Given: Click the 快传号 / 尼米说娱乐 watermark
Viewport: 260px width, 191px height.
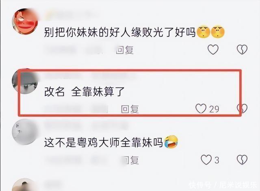Looking at the screenshot, I should tap(223, 185).
